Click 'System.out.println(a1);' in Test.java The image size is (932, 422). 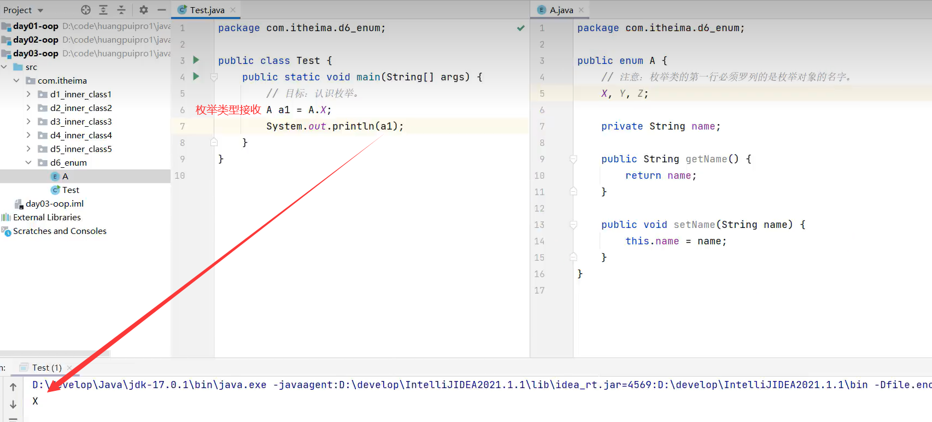coord(335,126)
